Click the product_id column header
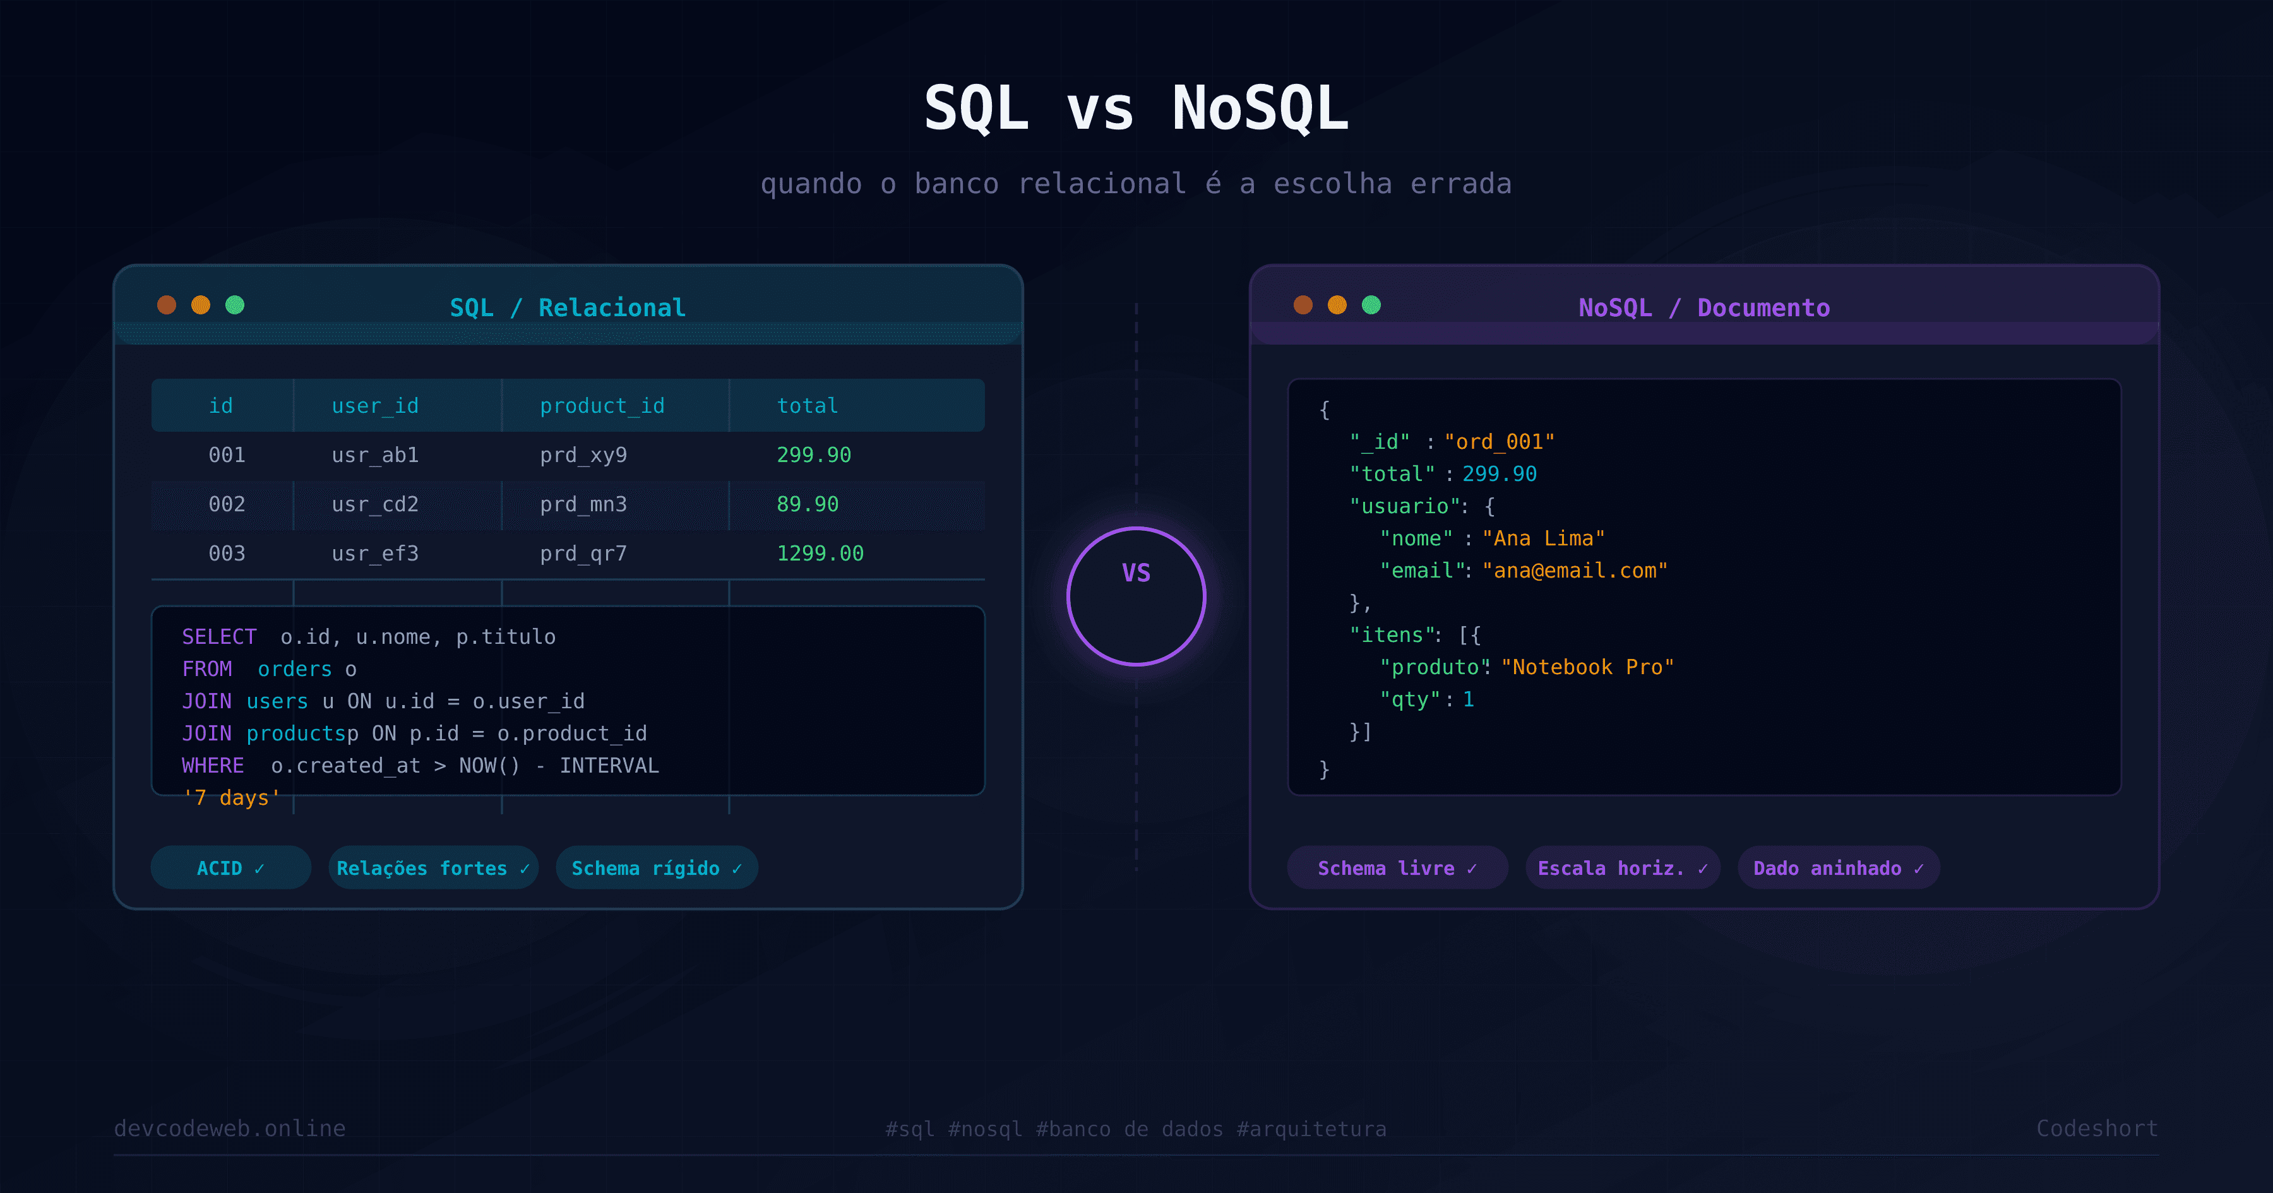 coord(602,406)
